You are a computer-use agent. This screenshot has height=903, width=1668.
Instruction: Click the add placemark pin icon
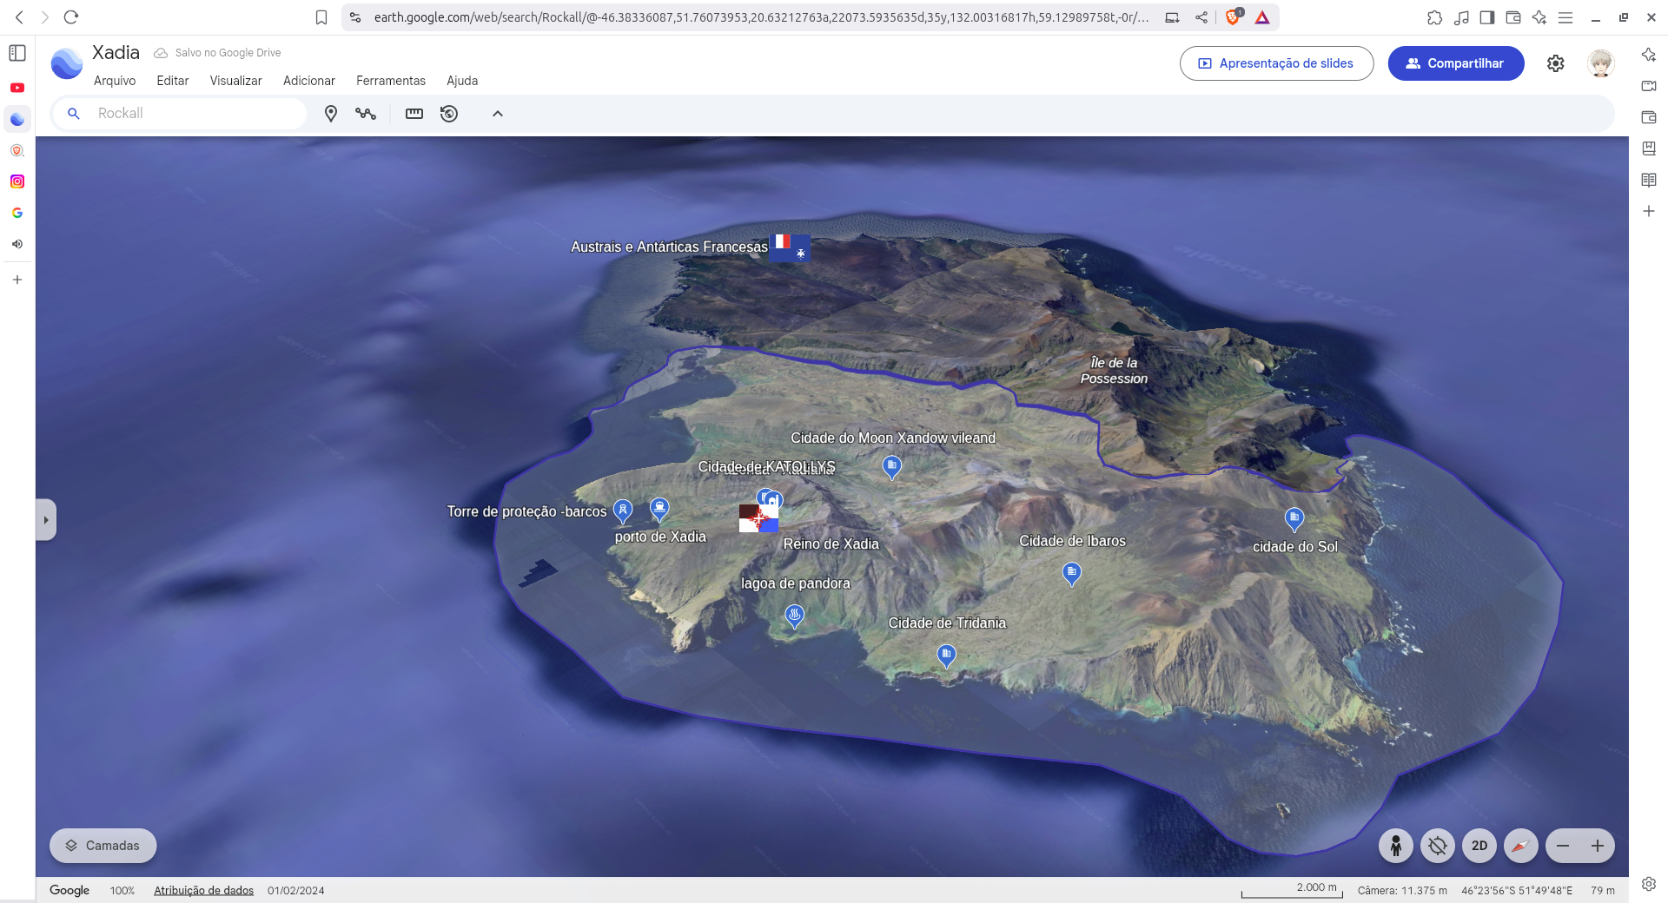330,114
